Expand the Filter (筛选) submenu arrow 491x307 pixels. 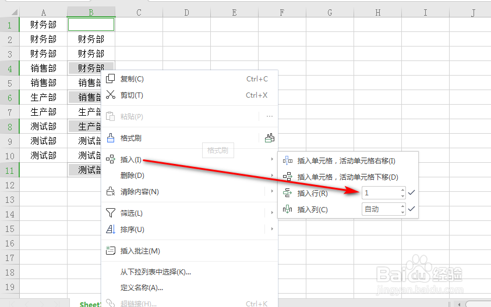click(x=272, y=213)
